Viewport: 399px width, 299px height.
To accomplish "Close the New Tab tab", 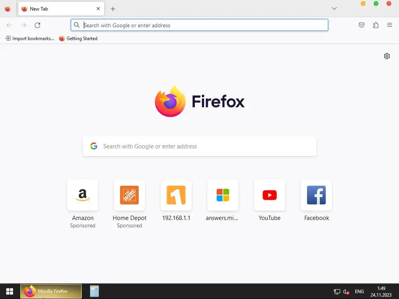I will pyautogui.click(x=98, y=9).
